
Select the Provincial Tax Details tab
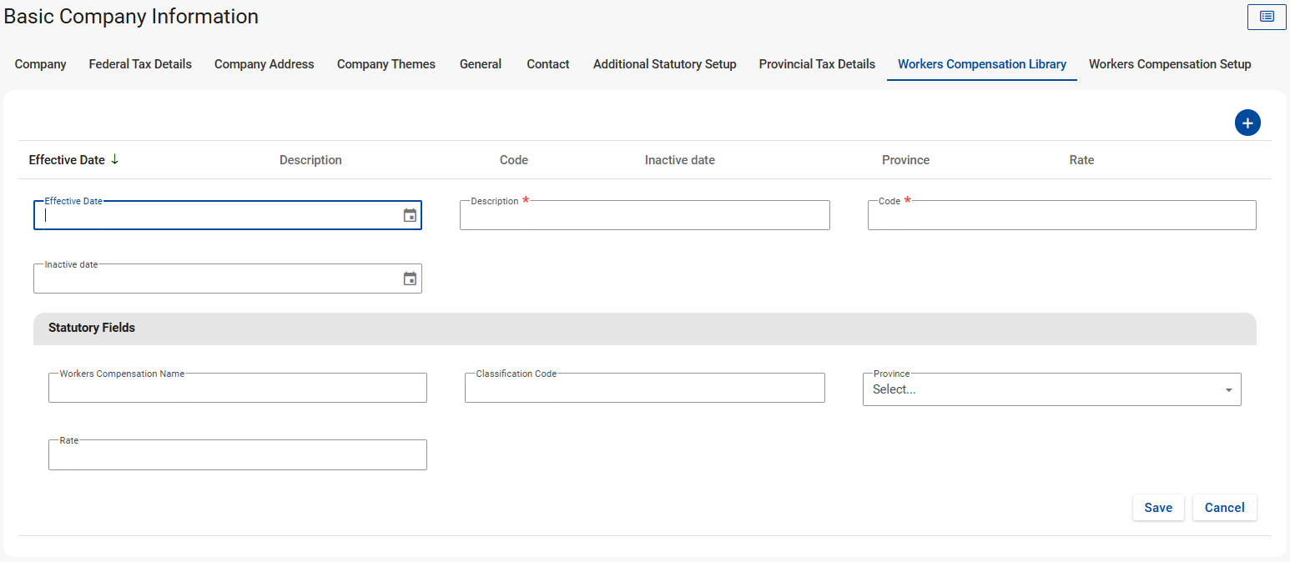[817, 64]
